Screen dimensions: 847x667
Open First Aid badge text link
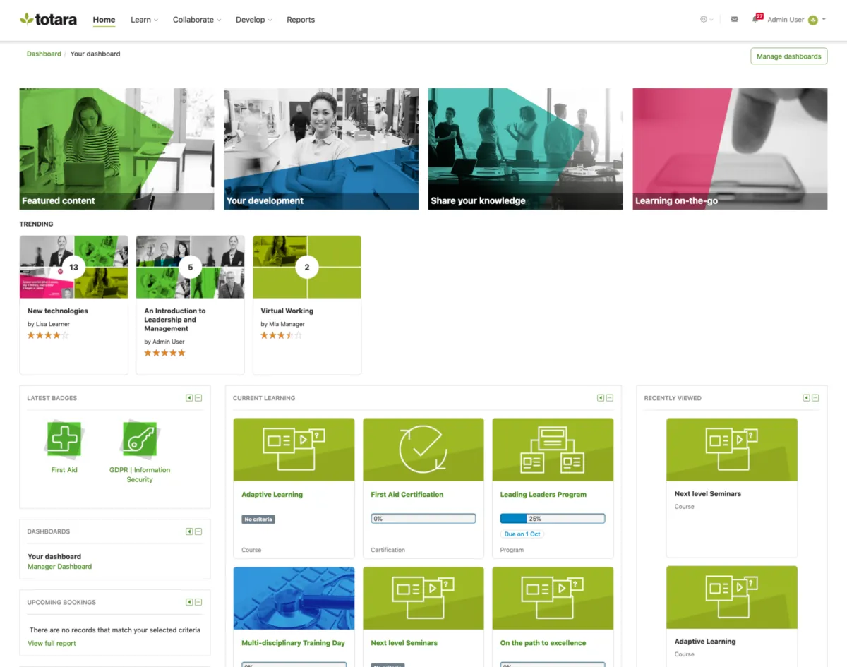pyautogui.click(x=64, y=470)
